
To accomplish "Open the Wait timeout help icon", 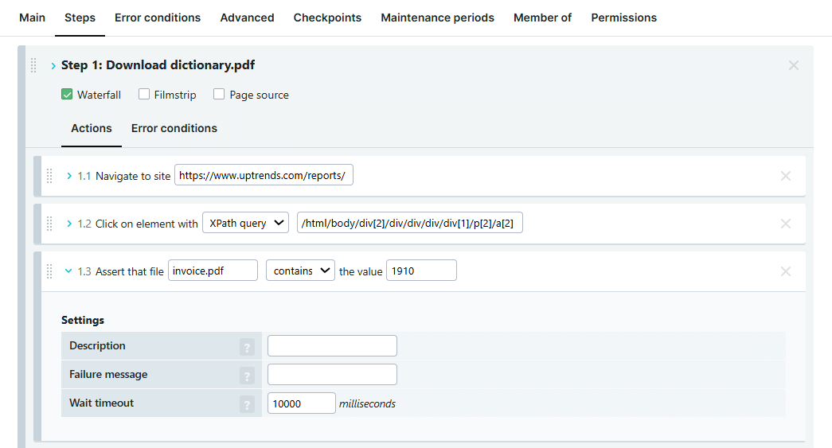I will (x=248, y=404).
